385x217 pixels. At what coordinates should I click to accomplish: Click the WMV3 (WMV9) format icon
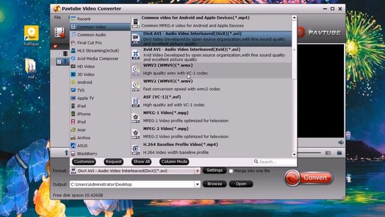tap(135, 71)
